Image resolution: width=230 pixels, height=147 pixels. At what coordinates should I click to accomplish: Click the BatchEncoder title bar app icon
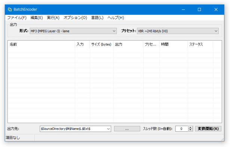[10, 9]
